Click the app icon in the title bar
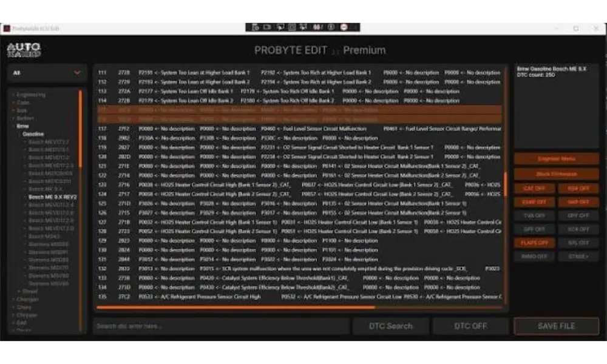This screenshot has height=364, width=607. click(7, 29)
